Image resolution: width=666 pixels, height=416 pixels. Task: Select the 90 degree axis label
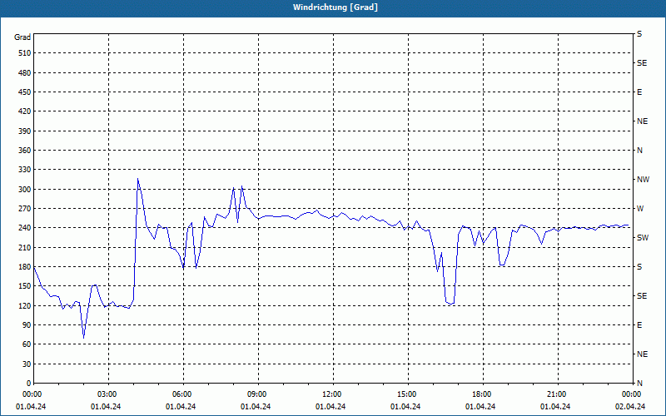click(27, 325)
